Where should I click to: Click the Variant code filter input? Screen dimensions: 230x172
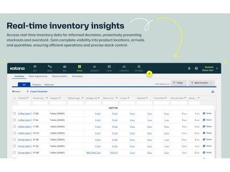[x=40, y=103]
